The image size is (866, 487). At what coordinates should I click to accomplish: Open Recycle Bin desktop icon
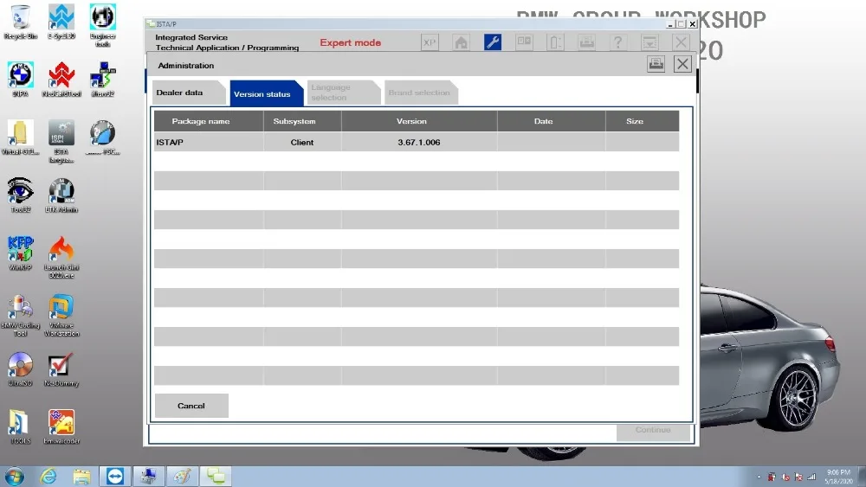[x=21, y=22]
